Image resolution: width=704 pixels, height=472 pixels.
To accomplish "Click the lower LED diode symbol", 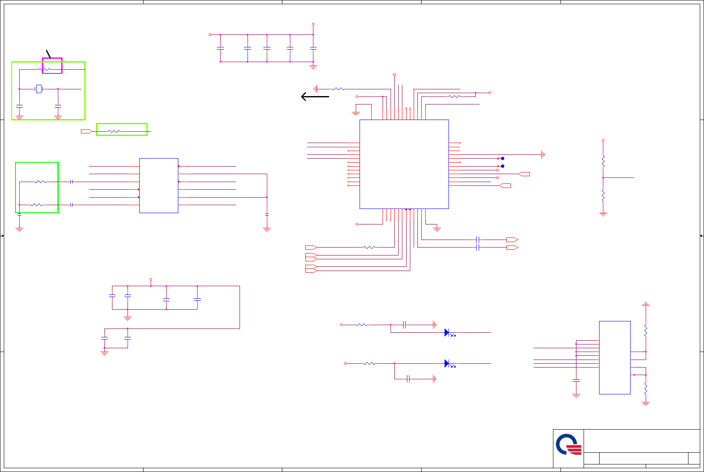I will pyautogui.click(x=449, y=364).
